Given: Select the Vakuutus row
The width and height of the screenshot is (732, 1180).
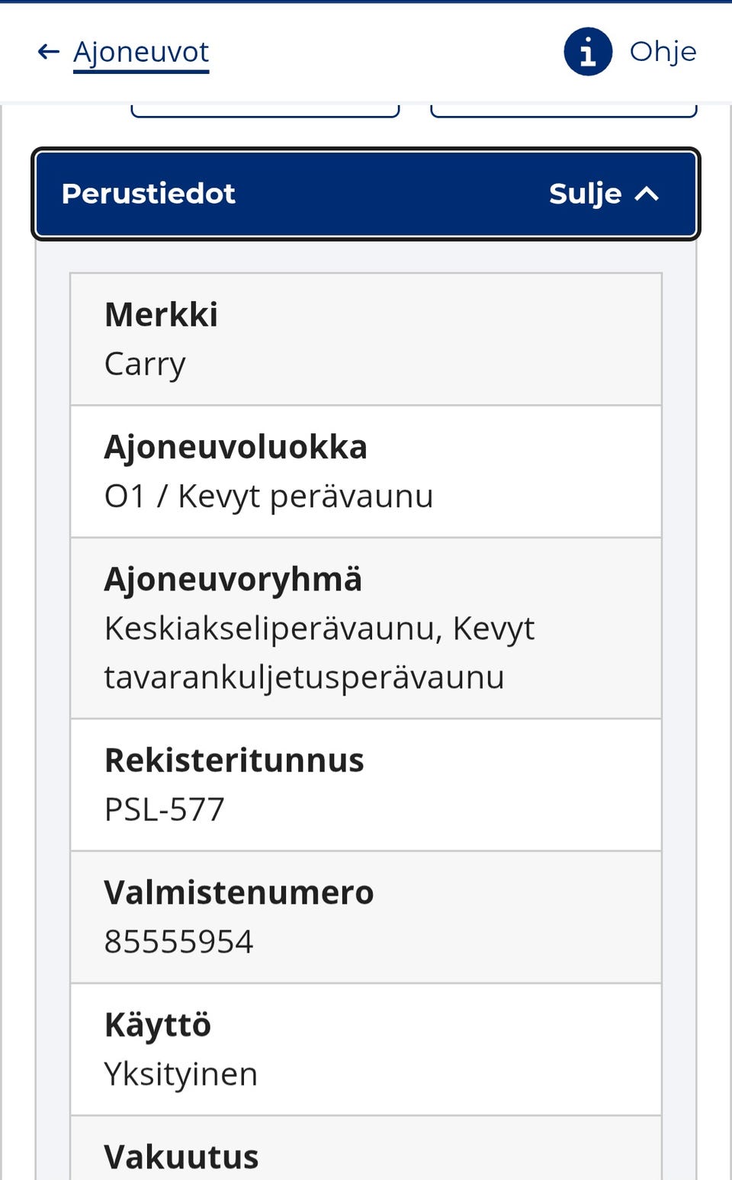Looking at the screenshot, I should click(x=366, y=1148).
